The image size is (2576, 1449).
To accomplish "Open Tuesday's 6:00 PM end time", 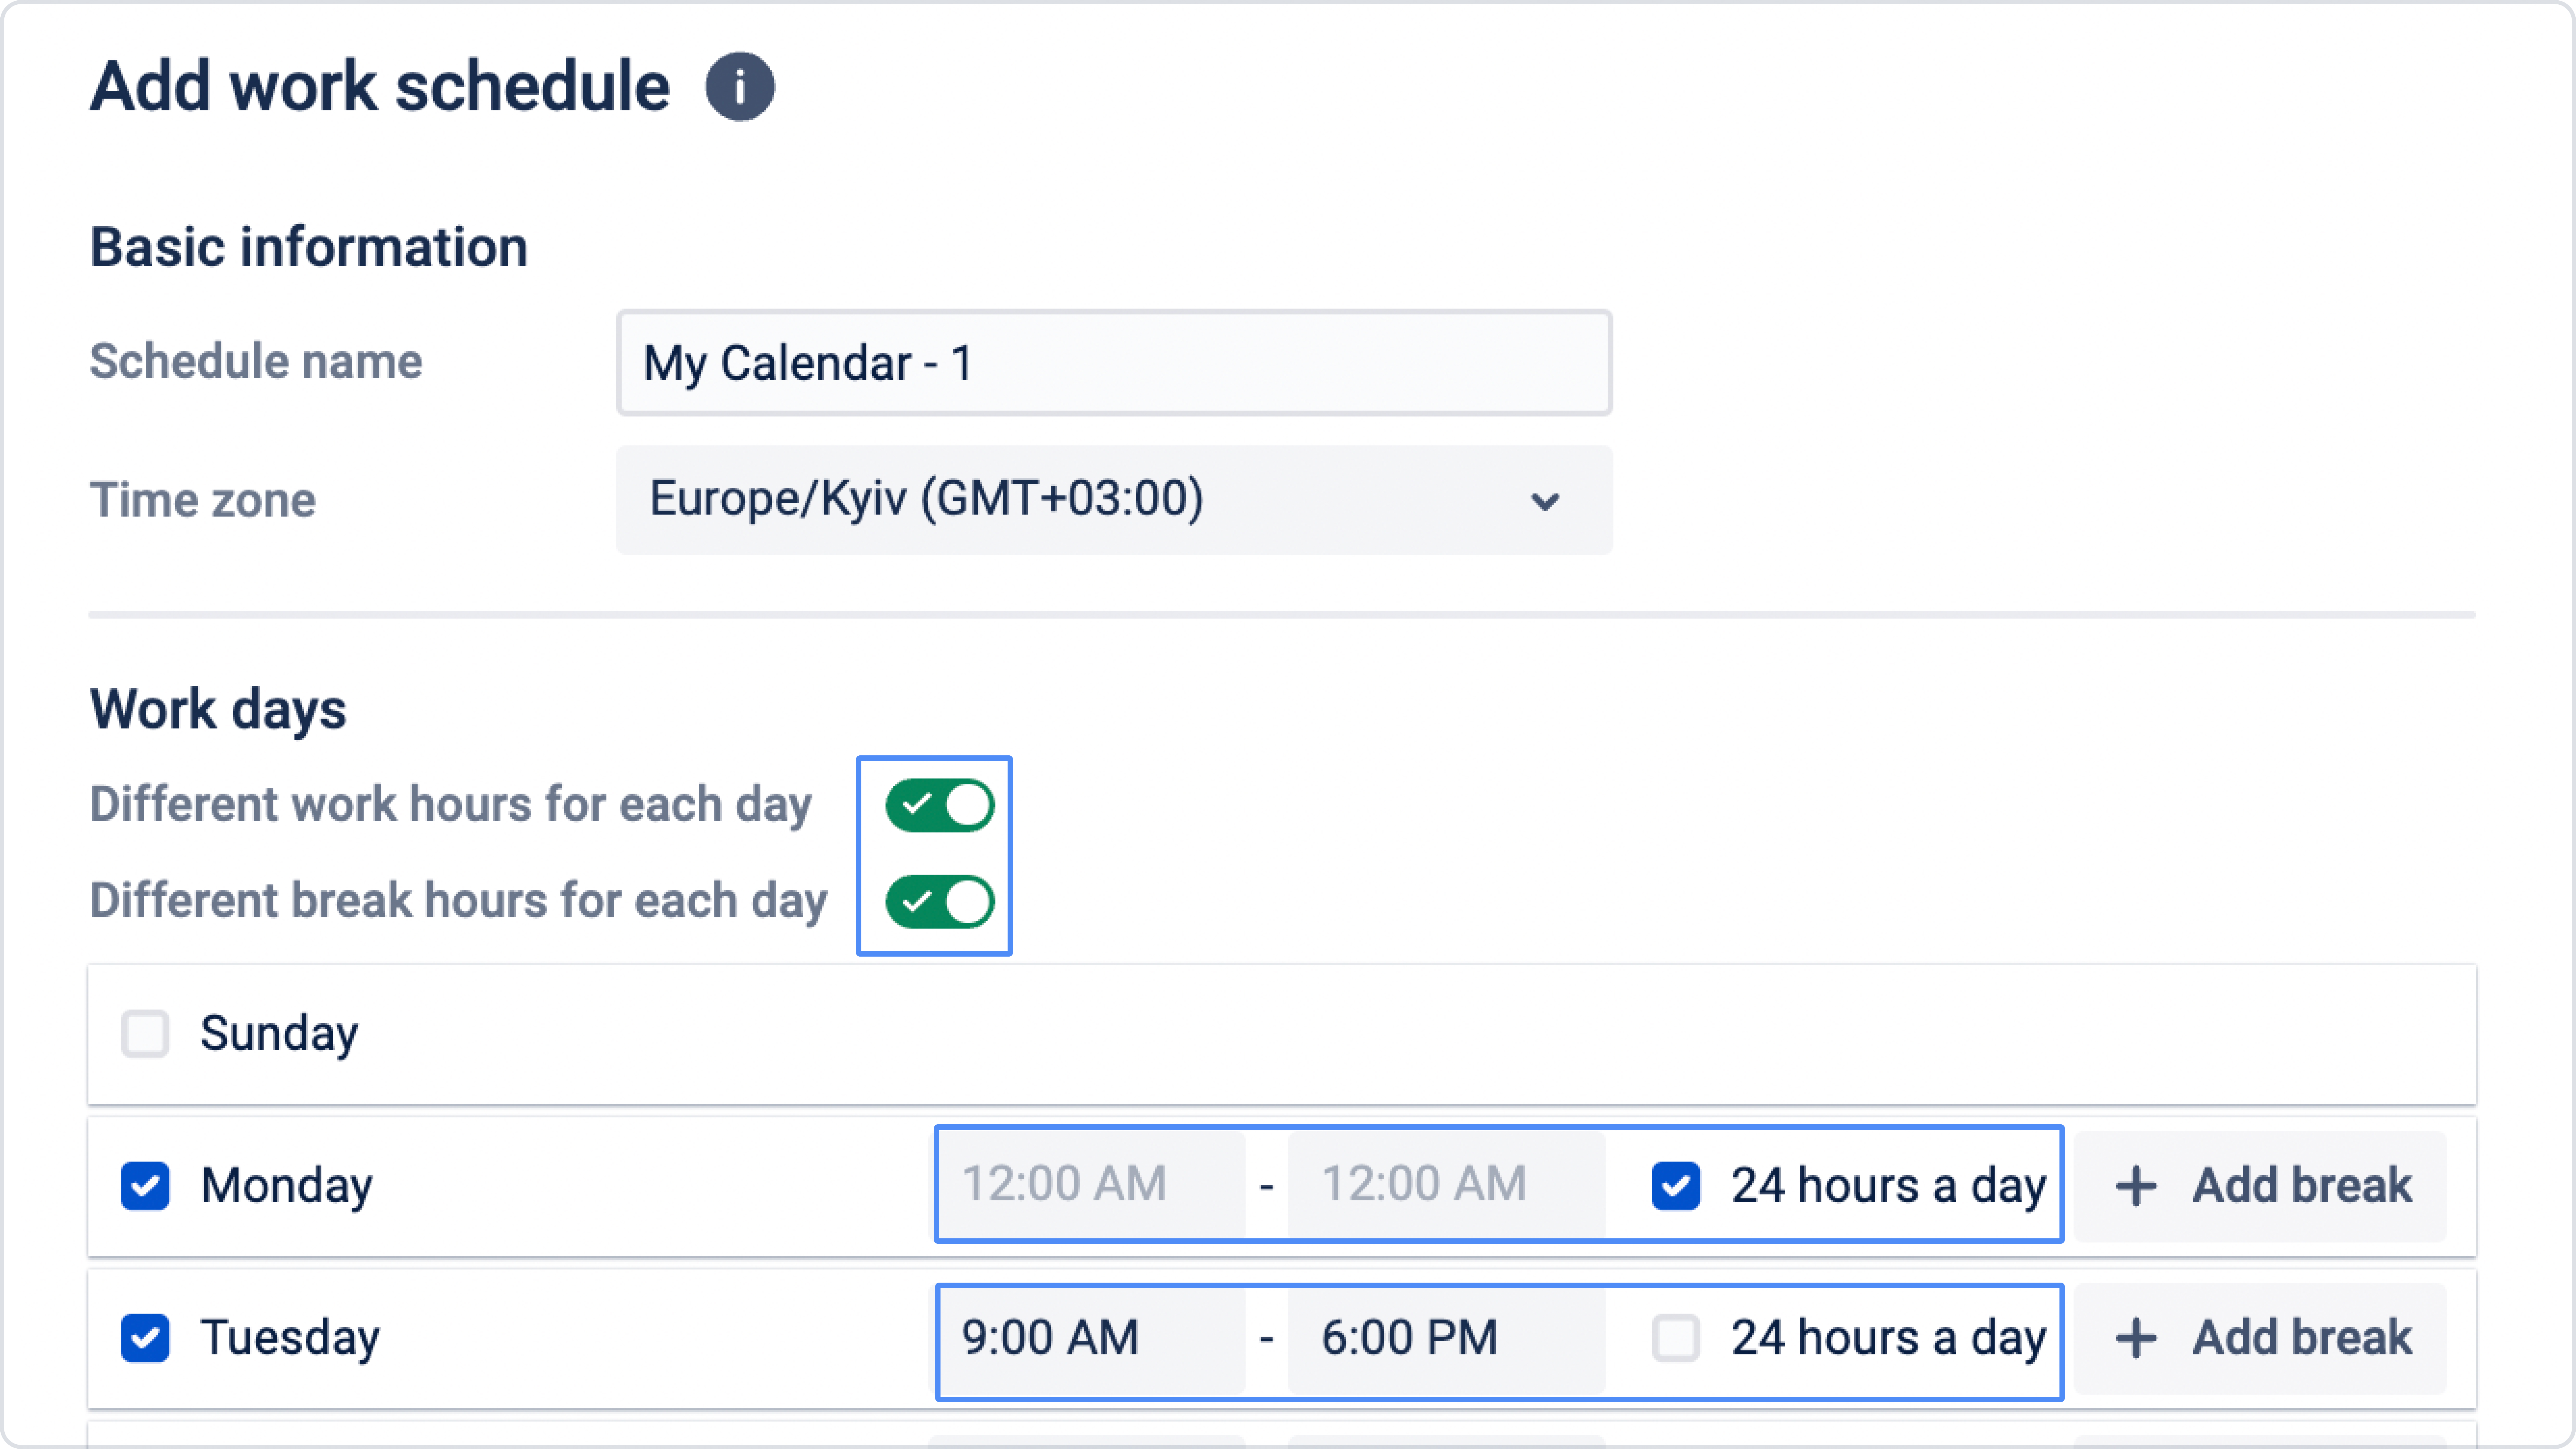I will click(x=1445, y=1338).
